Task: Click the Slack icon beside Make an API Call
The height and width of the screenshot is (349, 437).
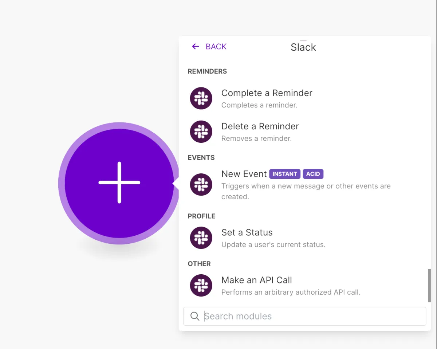Action: [x=201, y=286]
